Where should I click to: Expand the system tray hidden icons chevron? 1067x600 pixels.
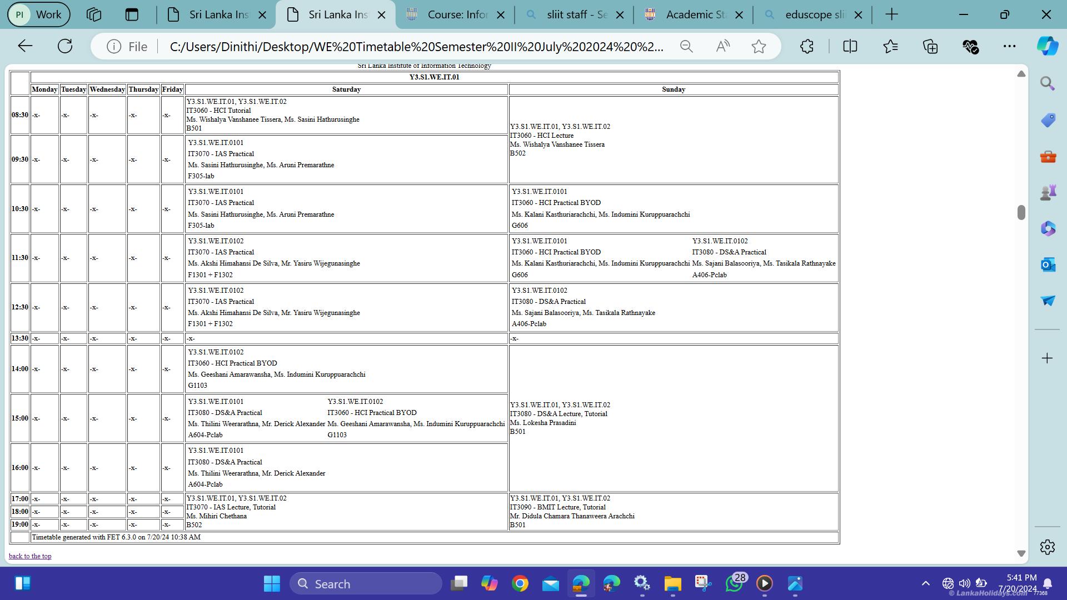click(925, 583)
